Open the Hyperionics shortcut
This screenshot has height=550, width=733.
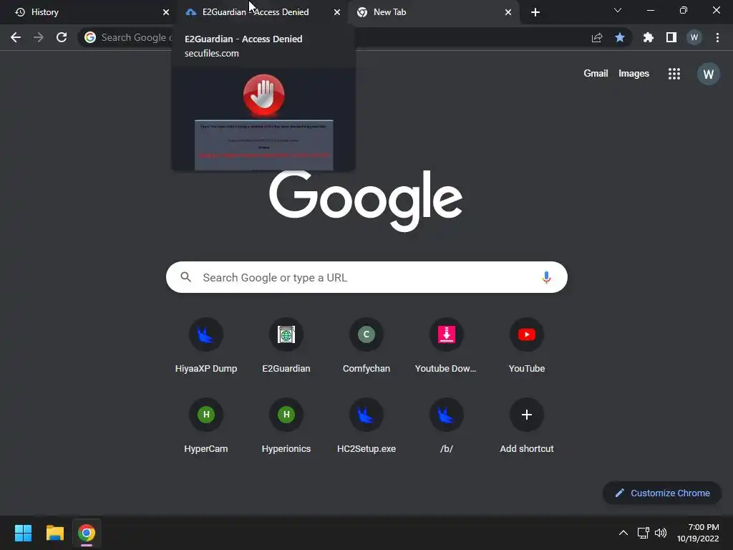286,426
